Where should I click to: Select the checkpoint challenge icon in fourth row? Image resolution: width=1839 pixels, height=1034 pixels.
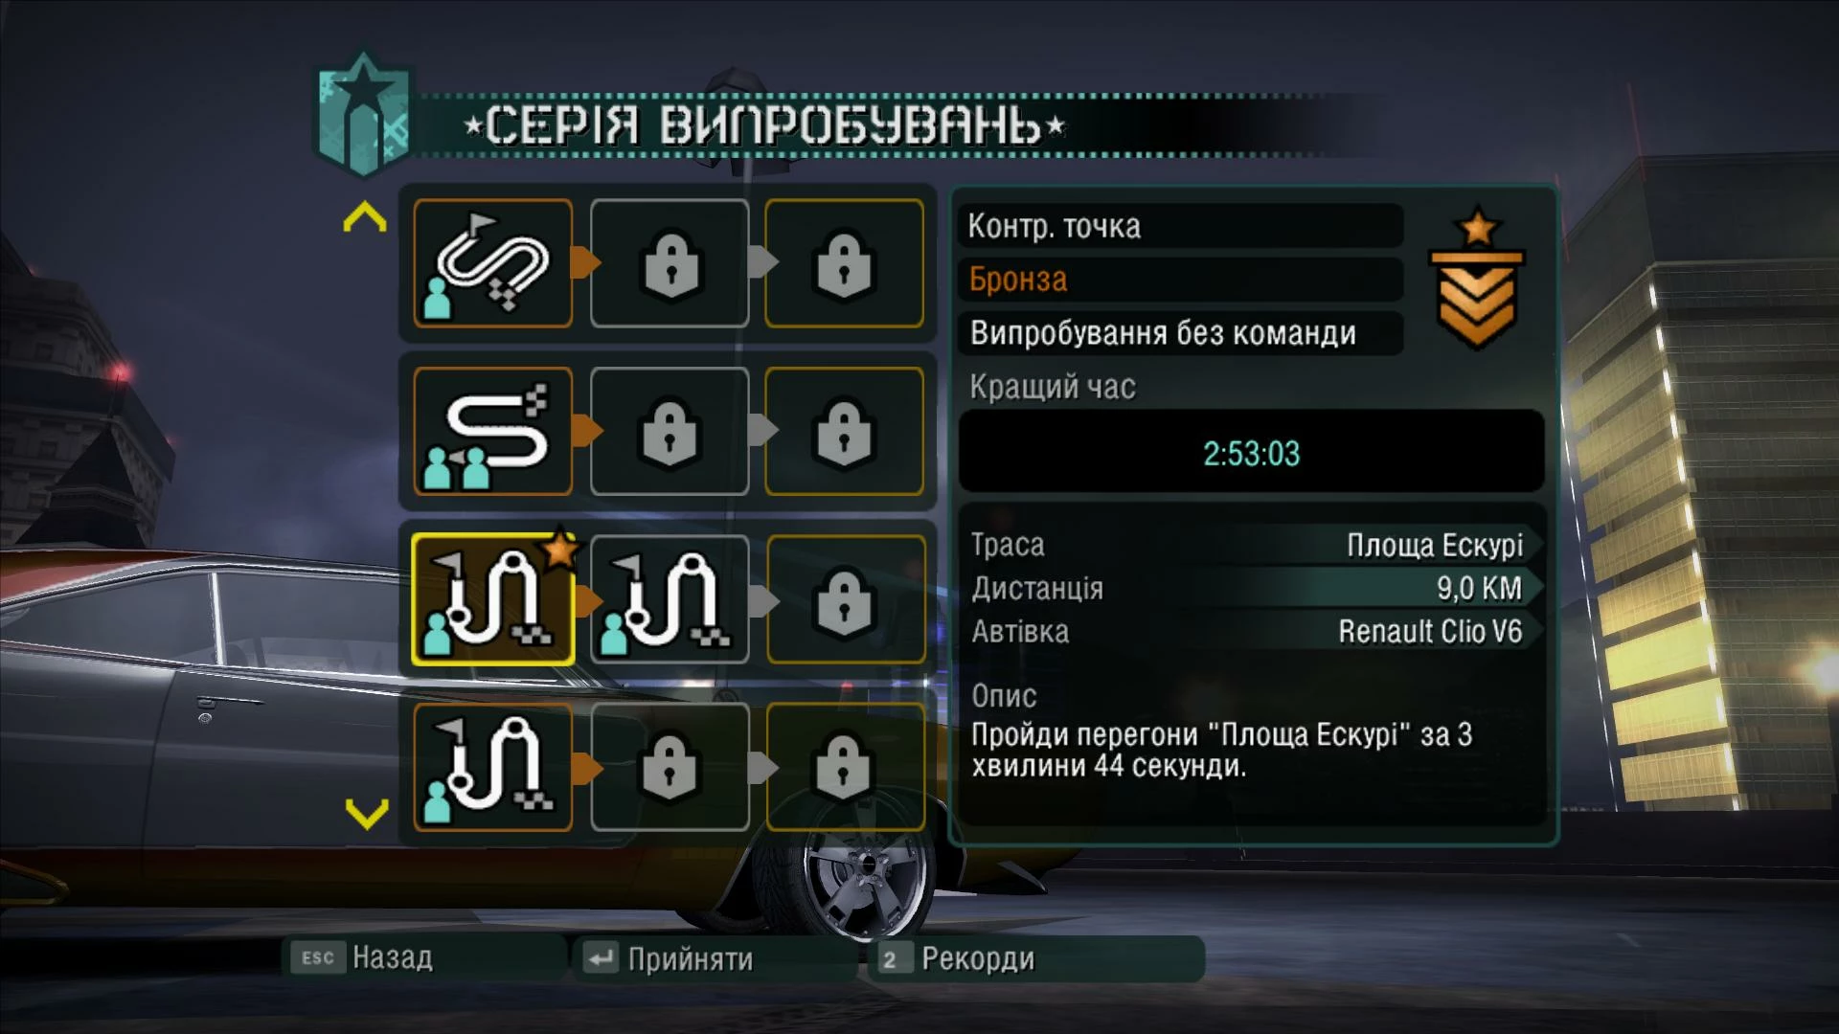(493, 767)
